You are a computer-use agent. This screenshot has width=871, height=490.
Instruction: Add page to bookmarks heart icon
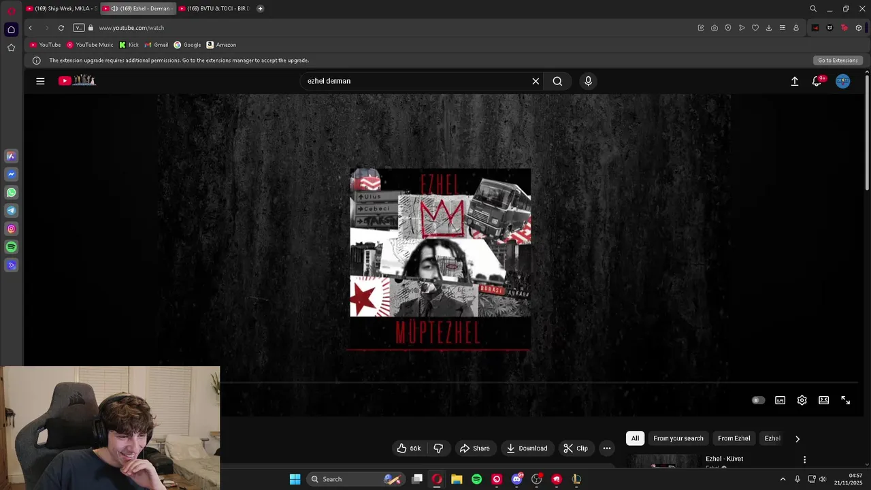755,28
